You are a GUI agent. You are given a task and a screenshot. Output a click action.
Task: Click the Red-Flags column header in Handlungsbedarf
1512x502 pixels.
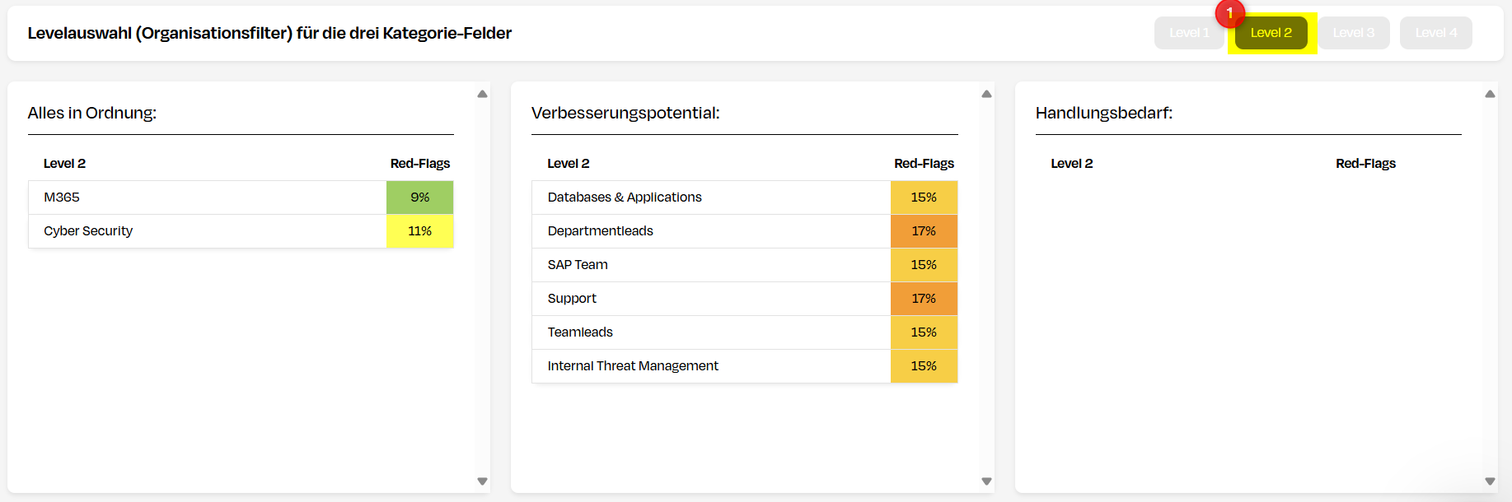(x=1365, y=163)
